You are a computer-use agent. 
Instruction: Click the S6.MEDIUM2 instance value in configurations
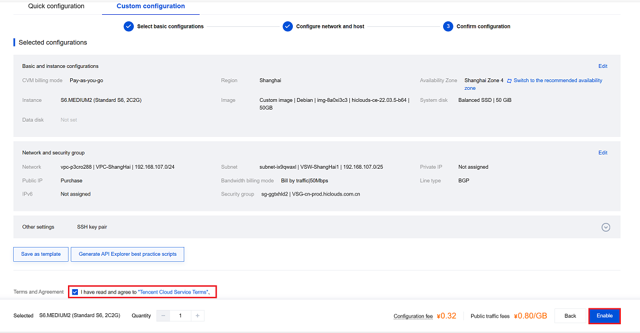click(x=101, y=100)
